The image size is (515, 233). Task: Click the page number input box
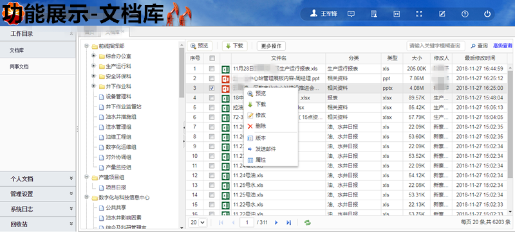[247, 223]
